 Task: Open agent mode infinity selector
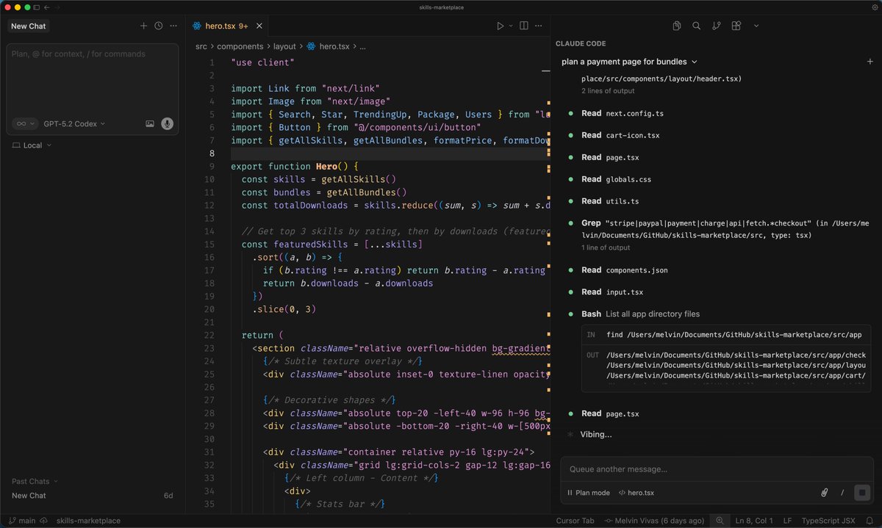(x=25, y=124)
